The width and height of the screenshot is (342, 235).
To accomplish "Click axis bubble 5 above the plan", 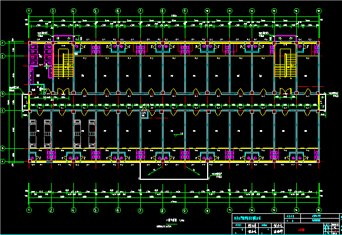I will point(96,11).
